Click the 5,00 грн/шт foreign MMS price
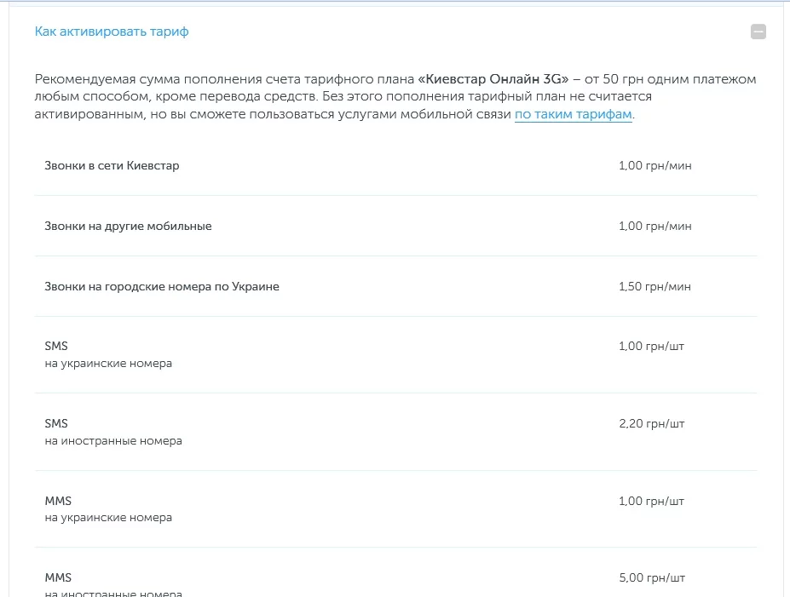Image resolution: width=790 pixels, height=597 pixels. tap(651, 578)
